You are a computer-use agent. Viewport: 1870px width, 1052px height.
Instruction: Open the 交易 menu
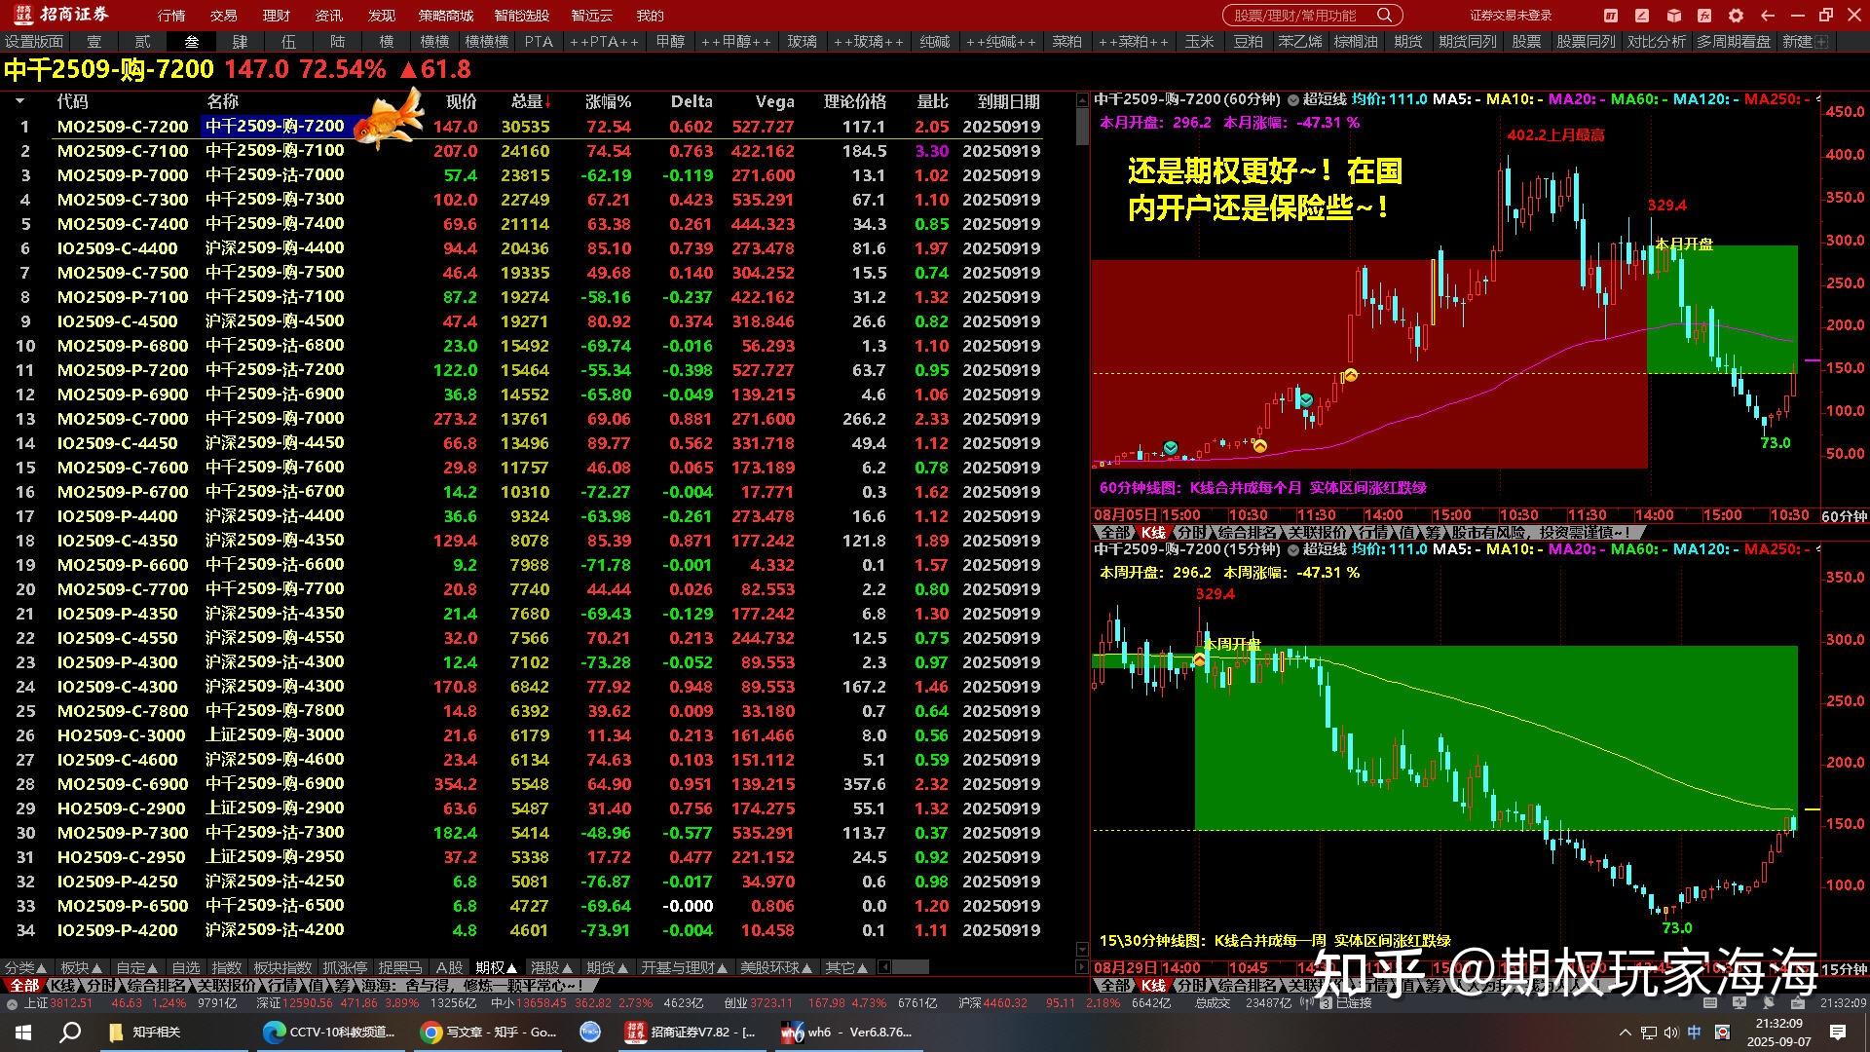[223, 16]
